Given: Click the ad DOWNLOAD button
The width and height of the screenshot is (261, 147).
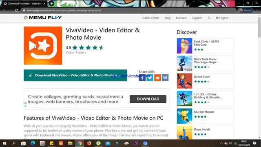Looking at the screenshot, I should 148,99.
